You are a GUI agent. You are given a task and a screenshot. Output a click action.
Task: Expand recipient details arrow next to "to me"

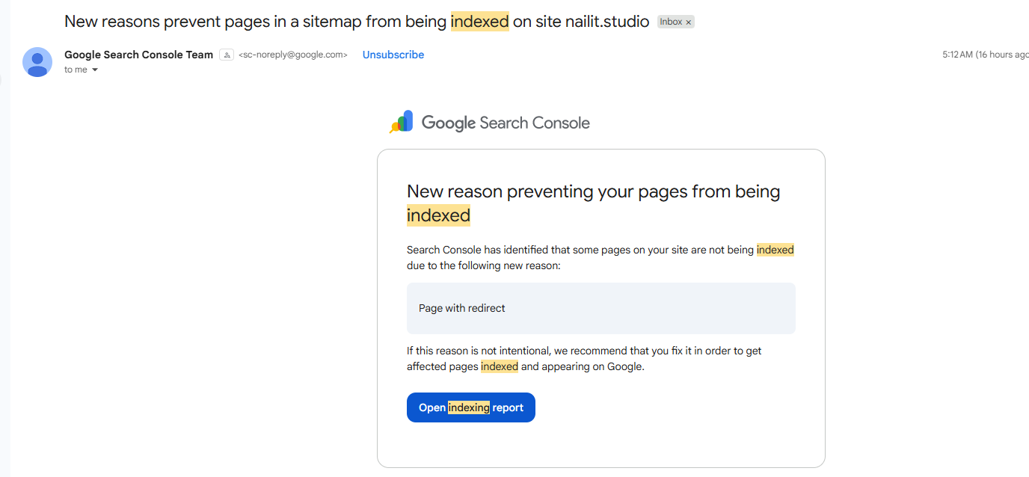tap(95, 70)
